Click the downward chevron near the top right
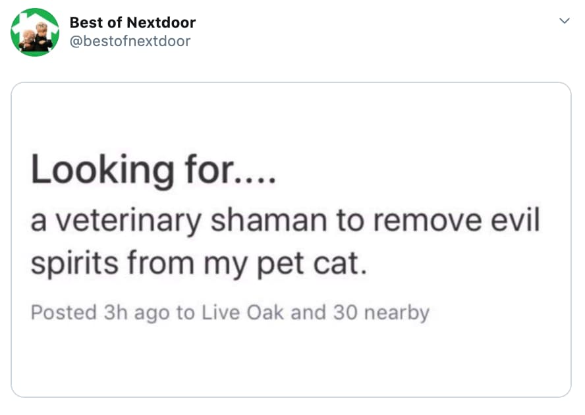 [565, 21]
